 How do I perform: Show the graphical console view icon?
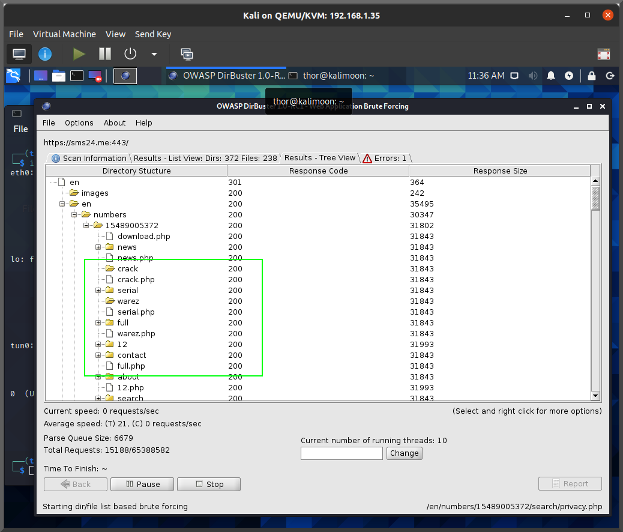click(x=19, y=54)
